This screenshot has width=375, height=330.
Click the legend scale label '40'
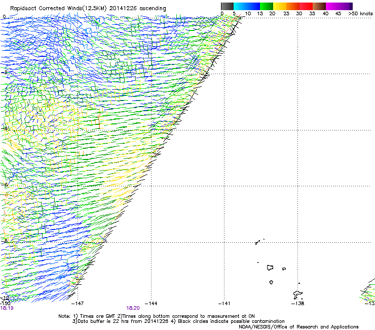click(x=325, y=14)
